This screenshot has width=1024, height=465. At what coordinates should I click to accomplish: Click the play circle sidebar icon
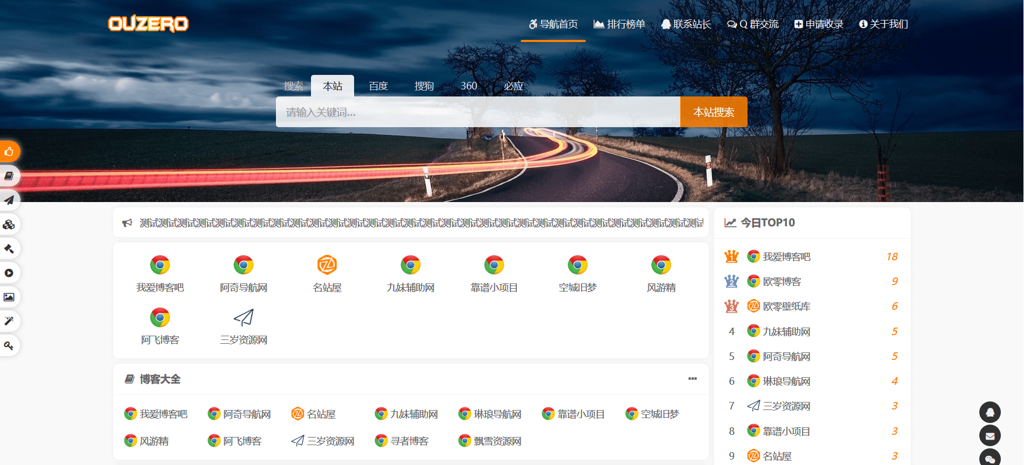tap(9, 273)
